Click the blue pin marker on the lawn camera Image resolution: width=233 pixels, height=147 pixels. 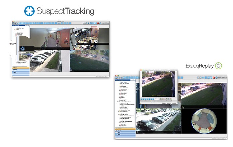[x=80, y=63]
